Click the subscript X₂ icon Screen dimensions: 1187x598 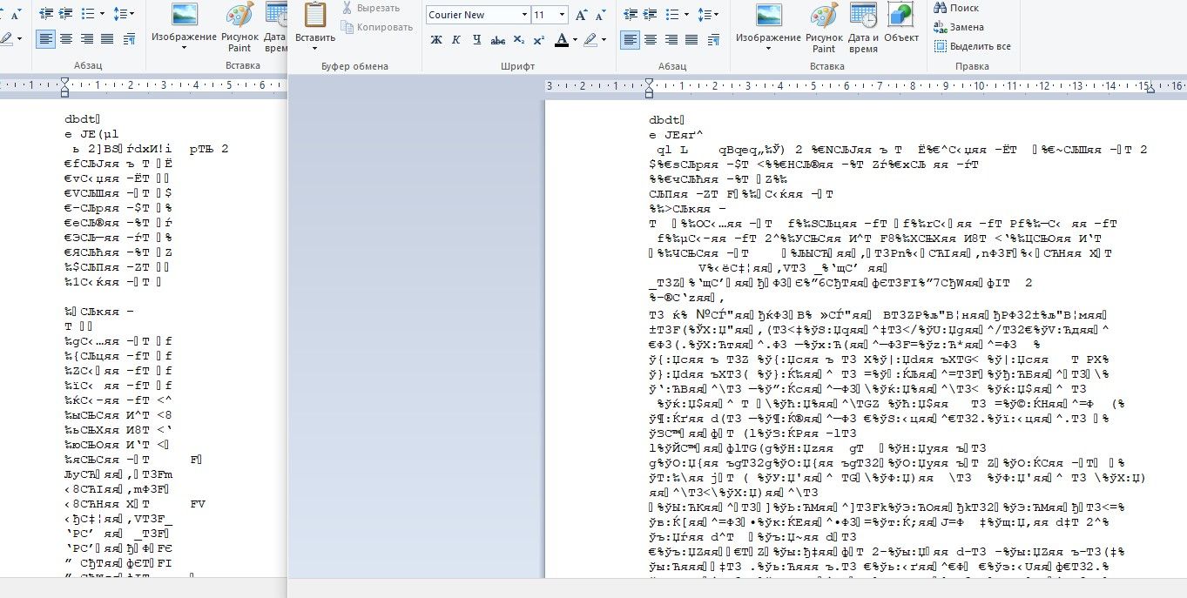coord(519,40)
